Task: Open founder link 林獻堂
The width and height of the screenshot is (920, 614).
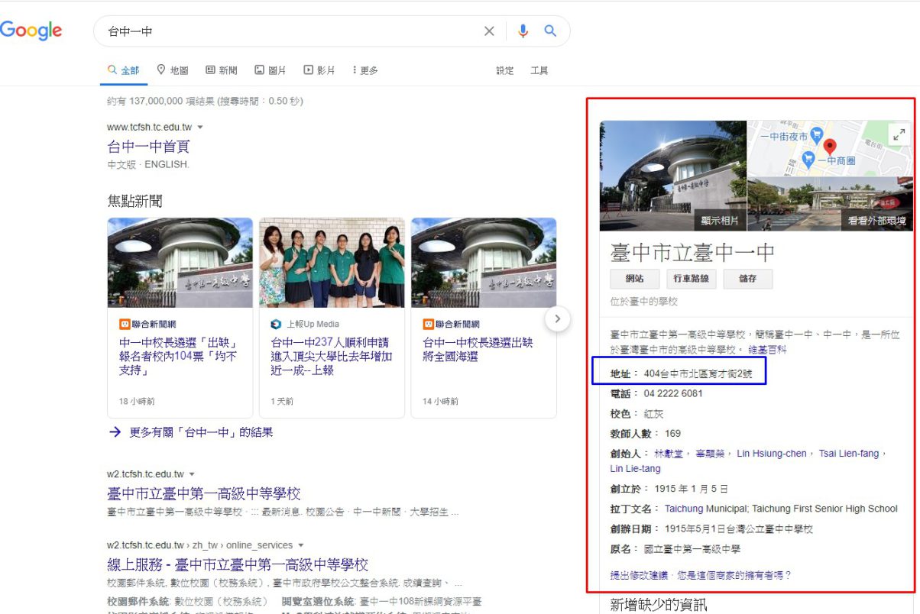Action: [669, 454]
